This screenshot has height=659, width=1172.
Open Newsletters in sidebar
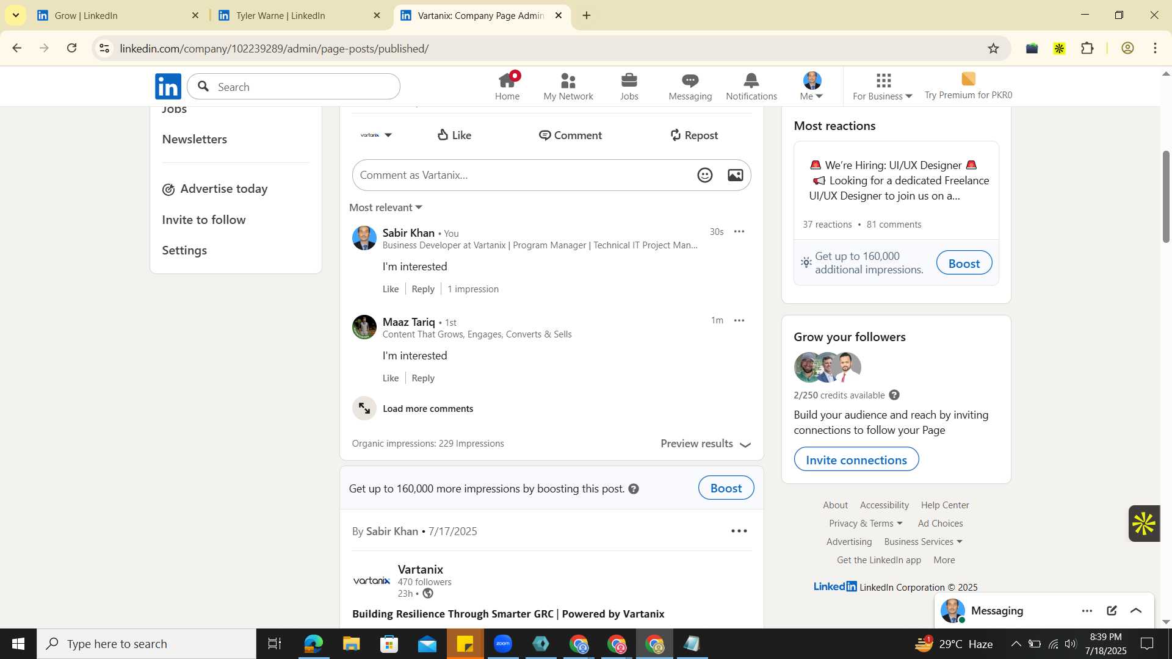(195, 139)
